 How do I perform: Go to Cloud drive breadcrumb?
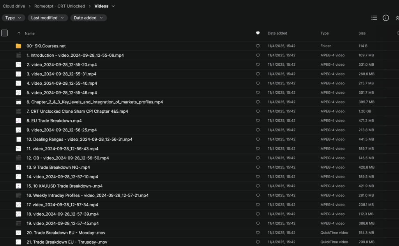[x=14, y=6]
